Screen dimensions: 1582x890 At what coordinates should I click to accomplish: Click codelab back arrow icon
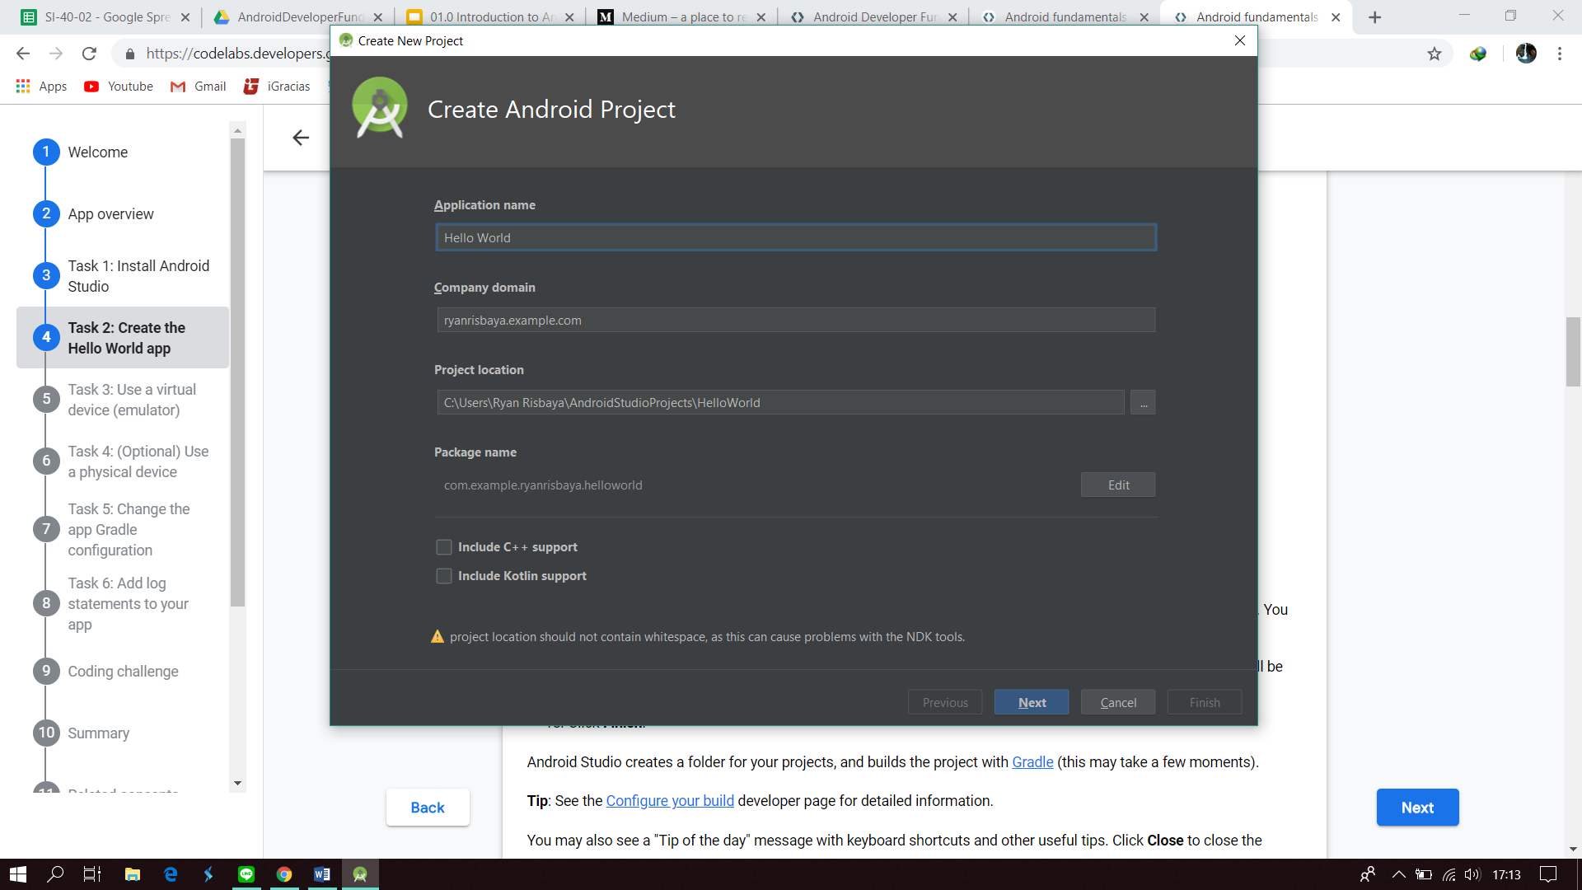tap(301, 138)
